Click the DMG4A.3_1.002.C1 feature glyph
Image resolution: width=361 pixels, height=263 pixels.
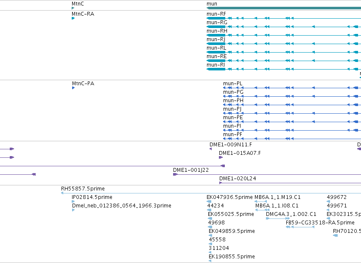pyautogui.click(x=278, y=218)
